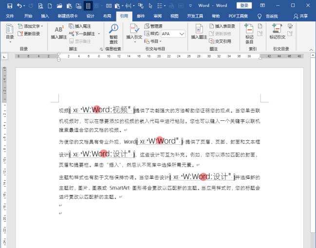The width and height of the screenshot is (316, 248).
Task: Switch to the Review (审阅) tab
Action: [158, 16]
